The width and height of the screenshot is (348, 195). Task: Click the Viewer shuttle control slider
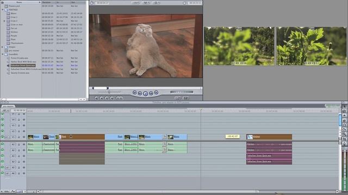(109, 92)
